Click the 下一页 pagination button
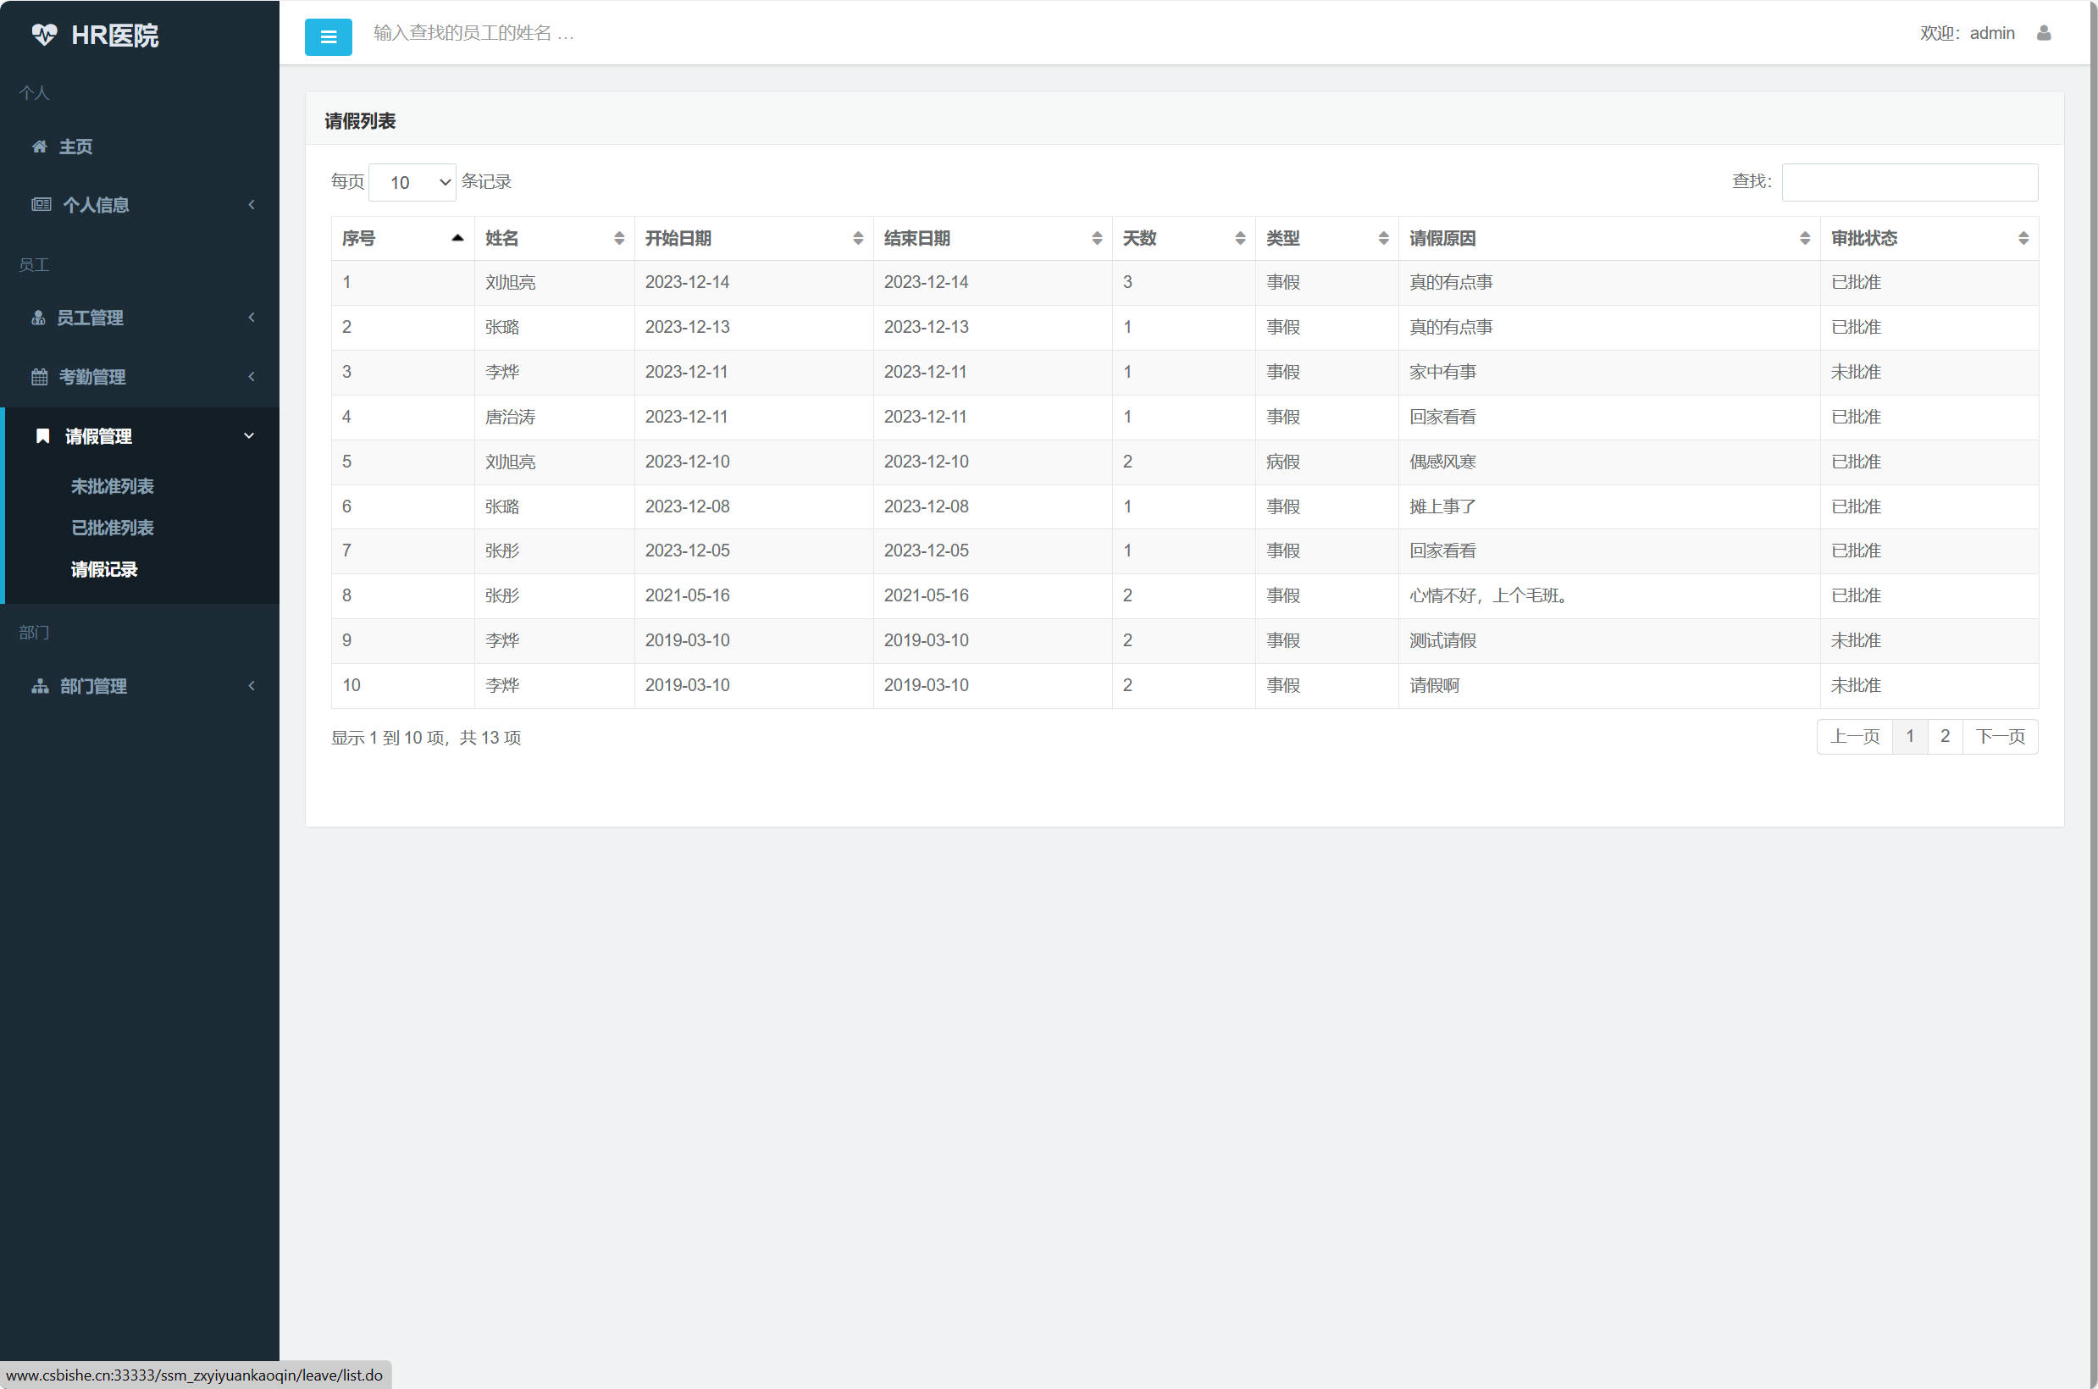 (x=2000, y=736)
